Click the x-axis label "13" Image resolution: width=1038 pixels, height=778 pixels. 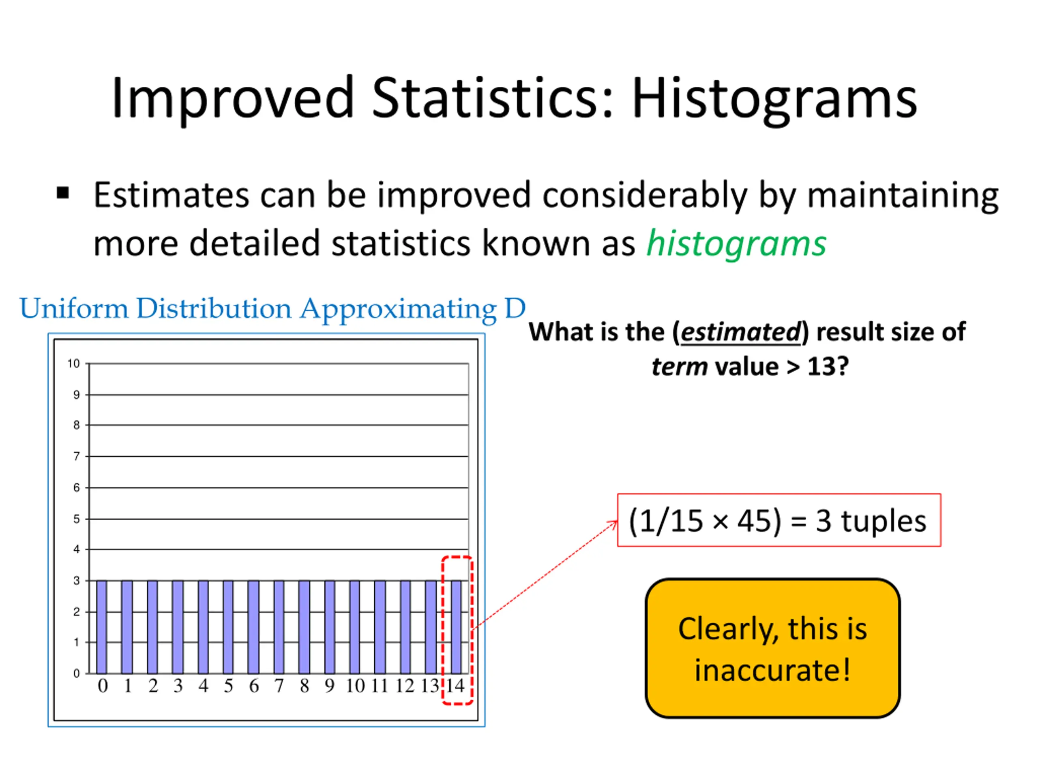coord(430,686)
